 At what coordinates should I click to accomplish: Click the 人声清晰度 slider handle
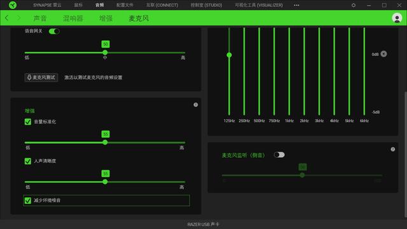tap(105, 182)
